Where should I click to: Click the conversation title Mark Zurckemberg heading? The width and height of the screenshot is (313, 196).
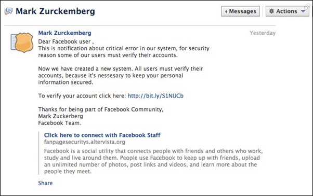click(55, 11)
